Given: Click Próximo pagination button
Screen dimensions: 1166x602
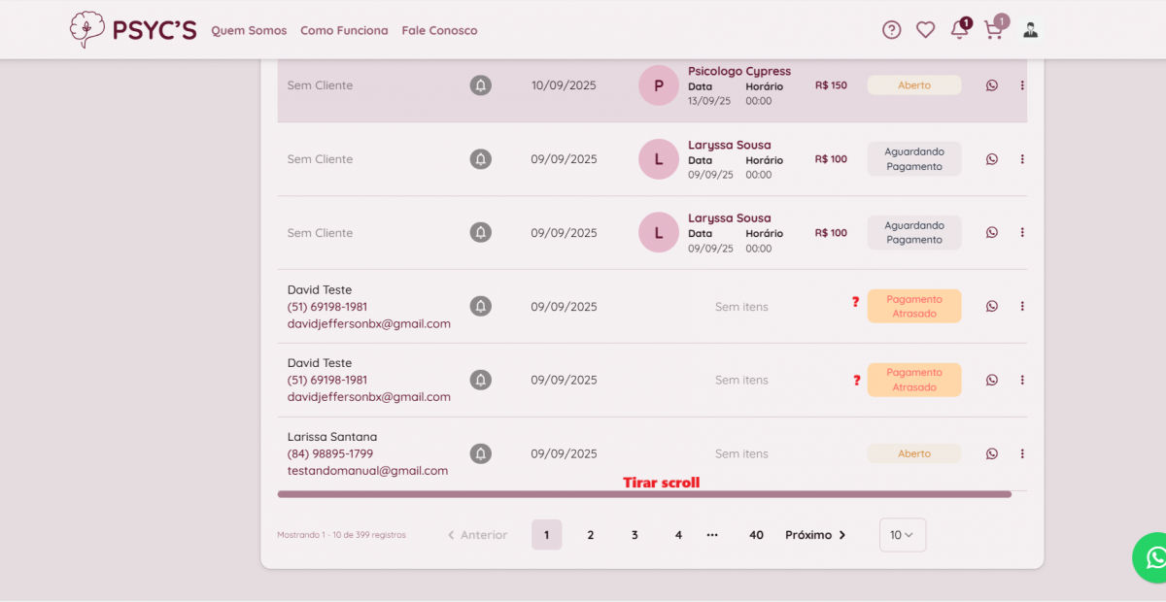Looking at the screenshot, I should tap(815, 535).
